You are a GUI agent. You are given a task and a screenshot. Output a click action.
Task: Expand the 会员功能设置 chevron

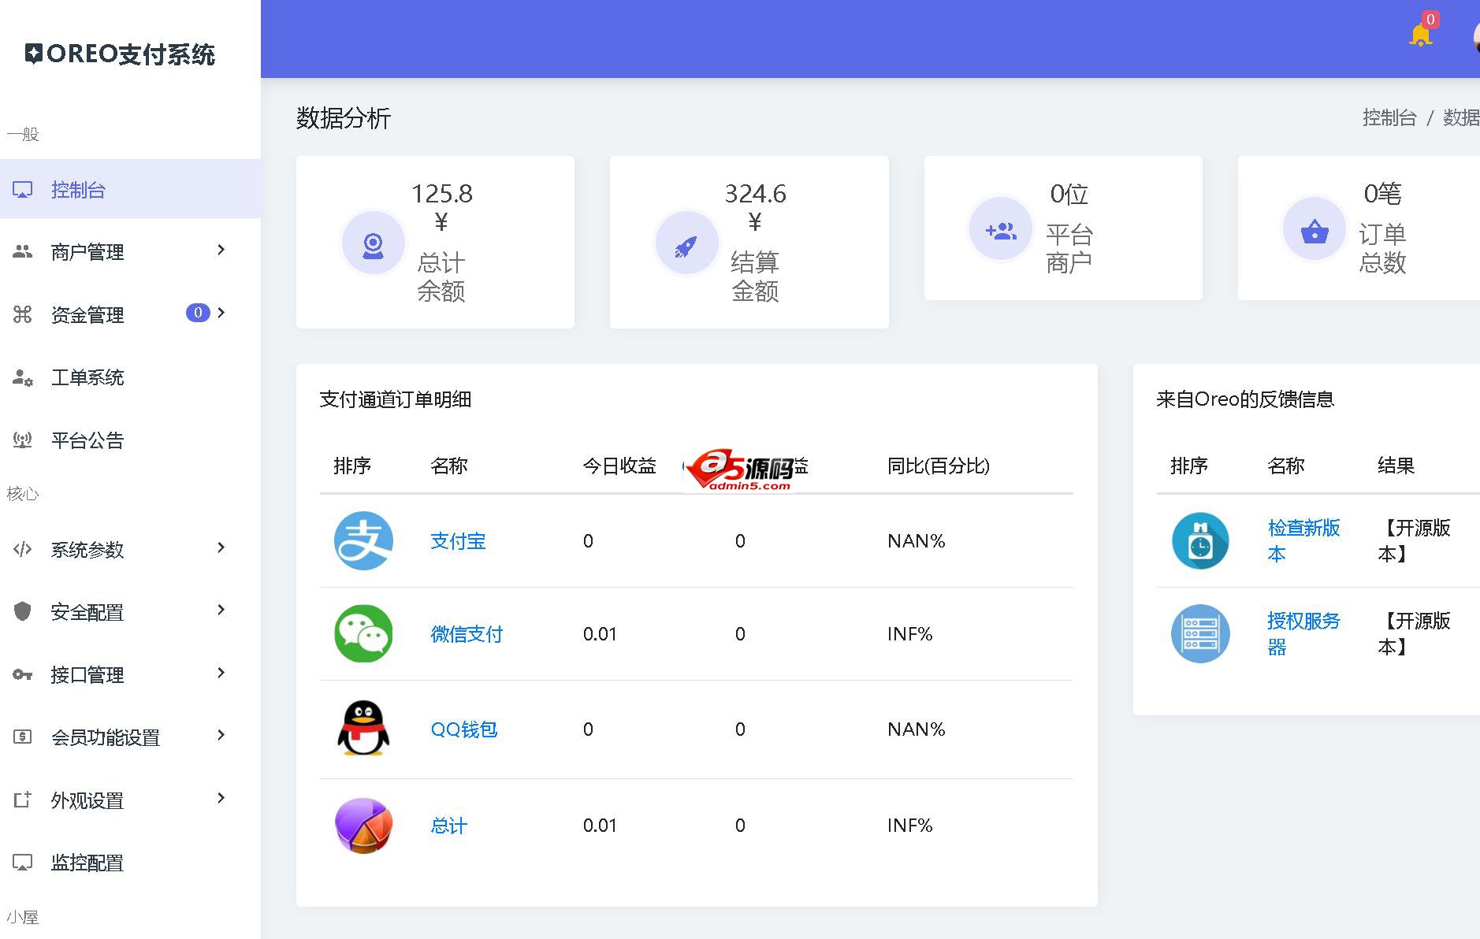click(x=221, y=735)
